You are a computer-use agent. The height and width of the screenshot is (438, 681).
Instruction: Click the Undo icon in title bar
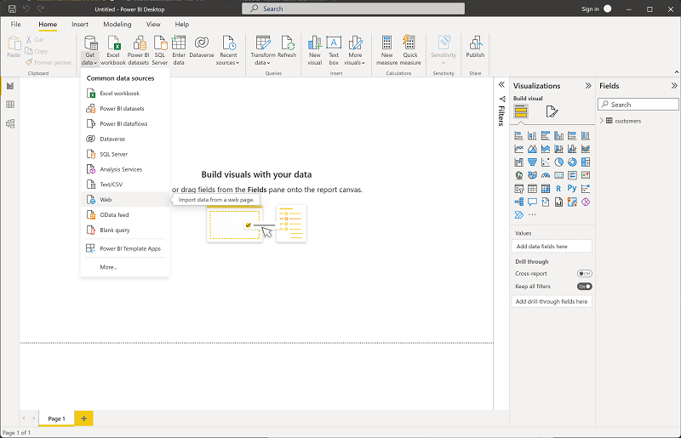(26, 9)
